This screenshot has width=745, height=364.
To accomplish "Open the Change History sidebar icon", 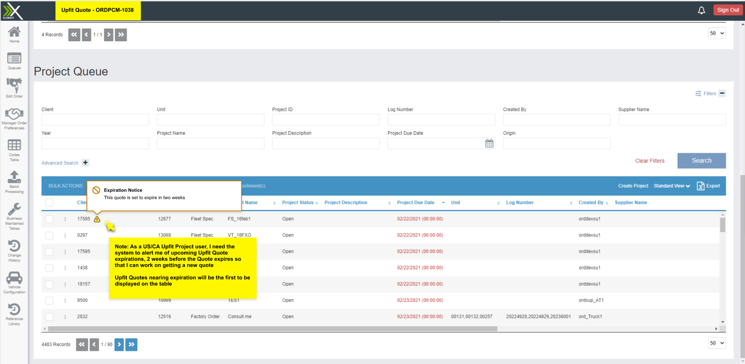I will click(x=14, y=246).
